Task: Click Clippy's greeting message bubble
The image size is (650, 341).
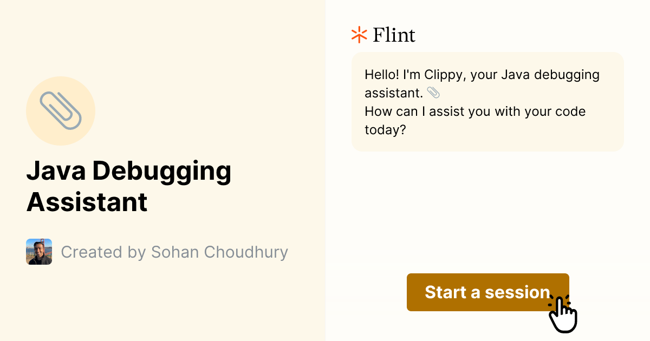Action: (487, 101)
